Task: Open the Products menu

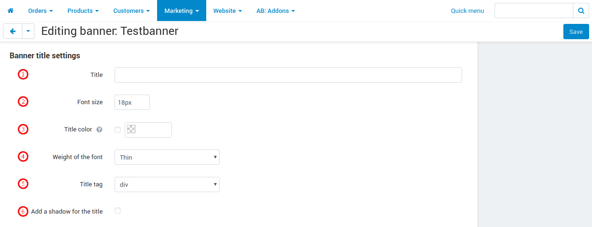Action: (x=83, y=11)
